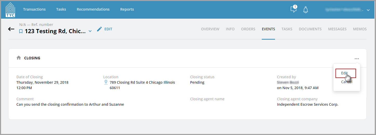Switch to the Documents tab
The height and width of the screenshot is (135, 376).
(310, 29)
